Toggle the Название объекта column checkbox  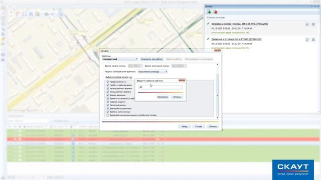tap(108, 82)
